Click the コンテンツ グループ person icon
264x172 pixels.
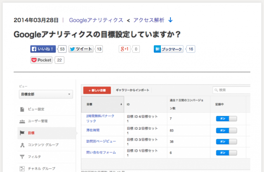click(22, 145)
